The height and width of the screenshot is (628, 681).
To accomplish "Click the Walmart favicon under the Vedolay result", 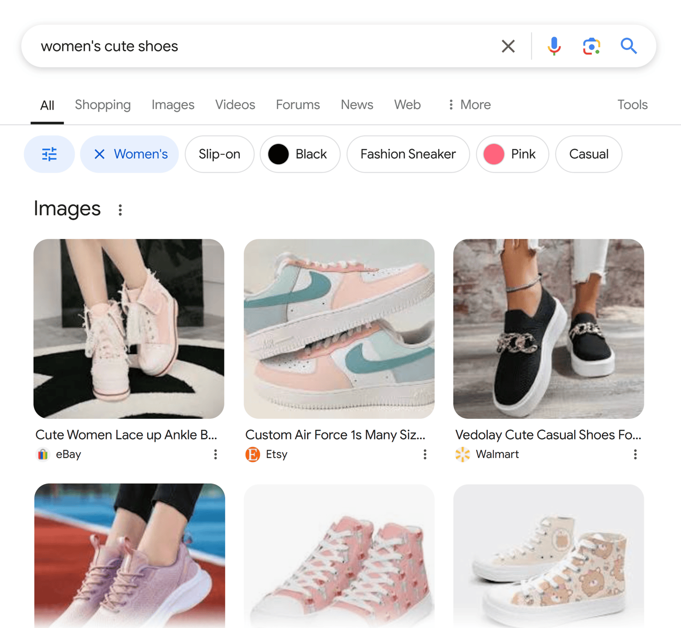I will pyautogui.click(x=462, y=454).
